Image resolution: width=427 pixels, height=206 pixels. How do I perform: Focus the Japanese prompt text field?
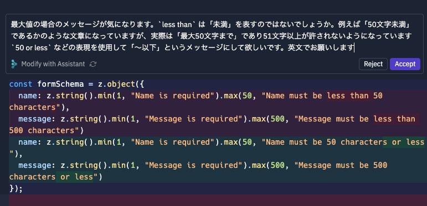211,36
